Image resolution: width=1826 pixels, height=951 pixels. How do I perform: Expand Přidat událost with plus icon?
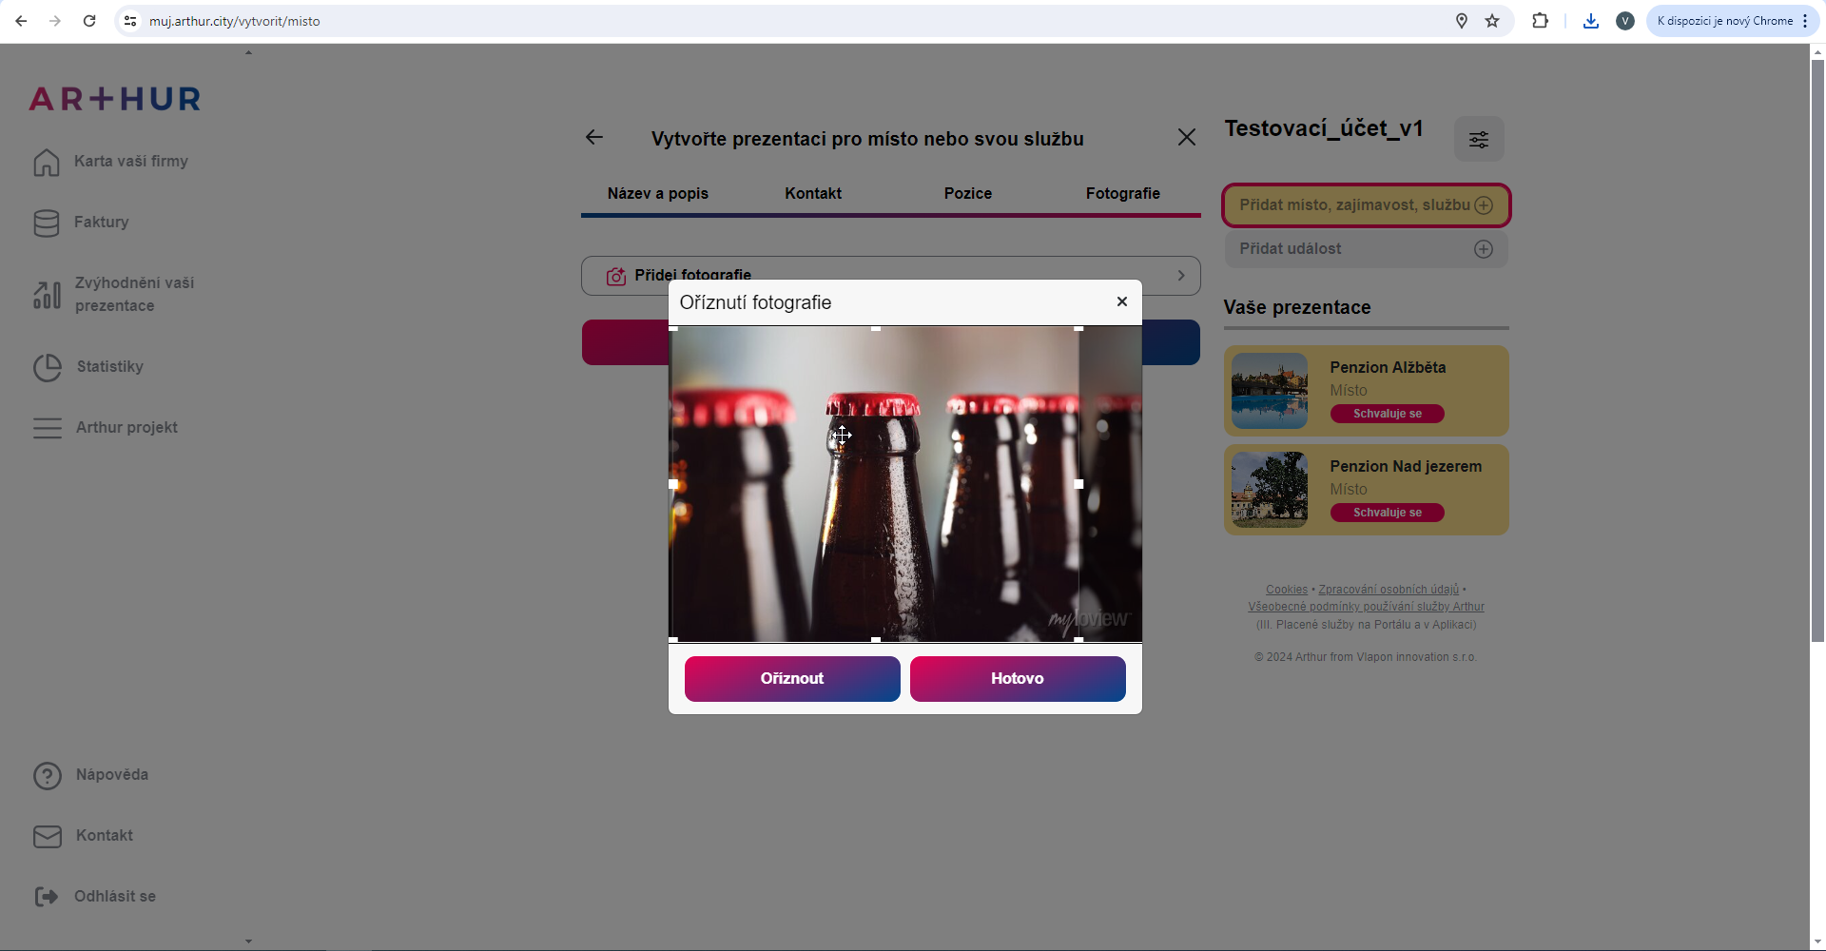tap(1483, 249)
